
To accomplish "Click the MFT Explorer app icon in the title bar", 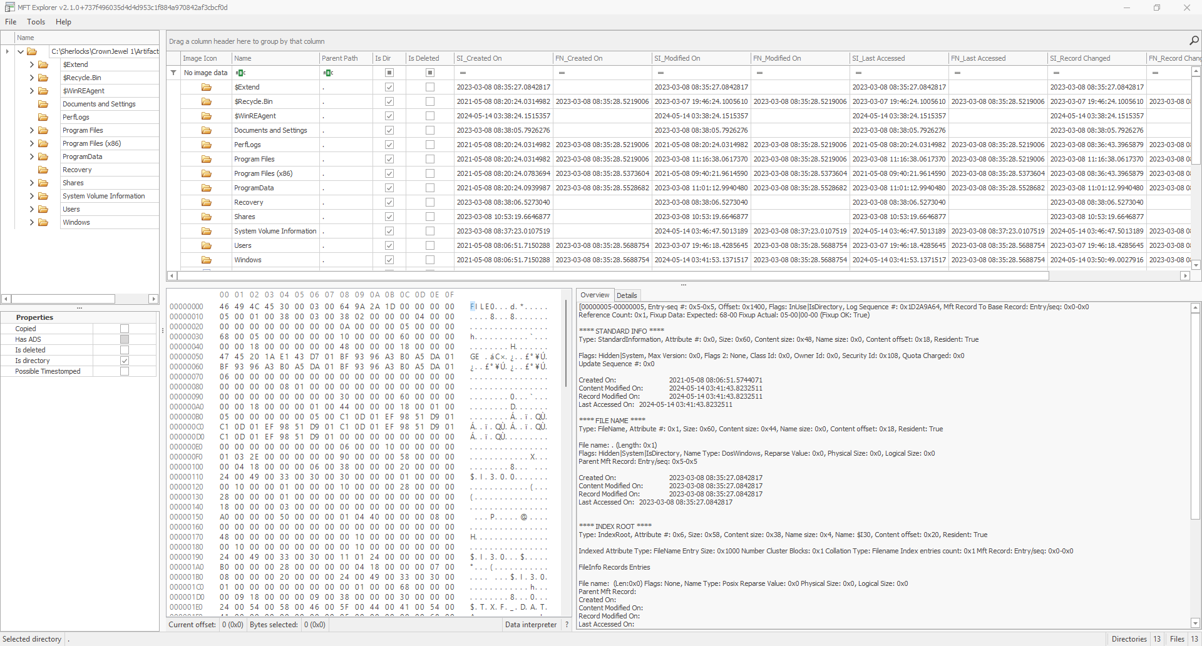I will (x=9, y=8).
